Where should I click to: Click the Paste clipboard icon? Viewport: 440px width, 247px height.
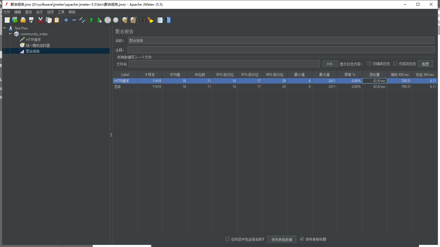(x=57, y=20)
